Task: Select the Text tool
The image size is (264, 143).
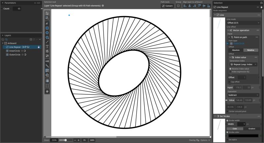Action: (x=47, y=47)
